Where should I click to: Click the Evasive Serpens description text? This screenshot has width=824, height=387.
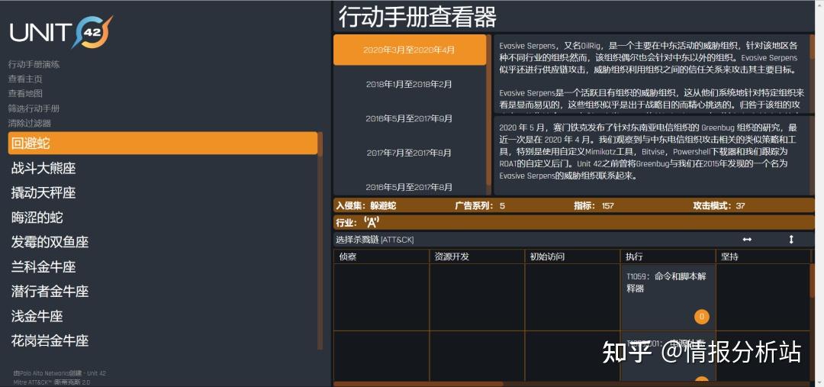click(x=650, y=74)
